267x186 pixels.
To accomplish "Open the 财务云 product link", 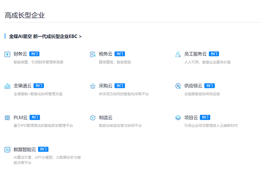I will click(21, 54).
